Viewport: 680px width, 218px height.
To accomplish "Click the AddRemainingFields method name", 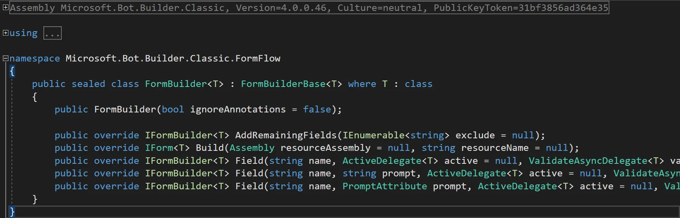I will click(286, 135).
